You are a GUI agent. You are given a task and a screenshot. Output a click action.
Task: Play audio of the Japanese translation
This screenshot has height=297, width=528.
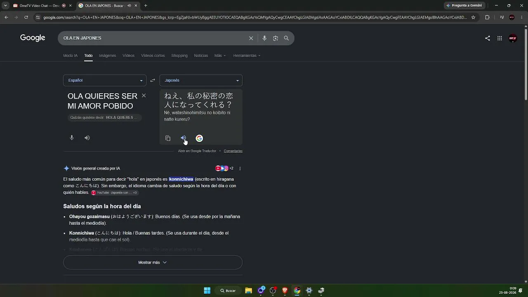click(184, 138)
